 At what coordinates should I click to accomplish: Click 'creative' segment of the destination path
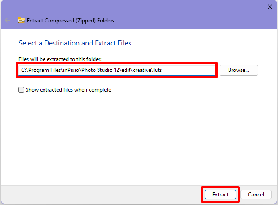[142, 70]
